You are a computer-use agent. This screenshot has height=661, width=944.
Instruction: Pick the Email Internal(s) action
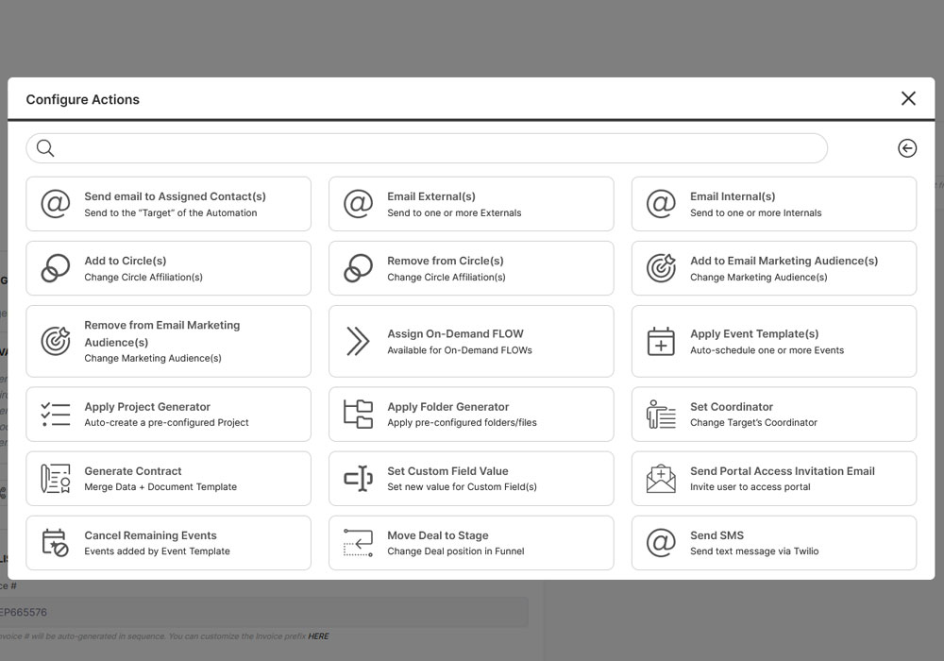click(x=774, y=204)
